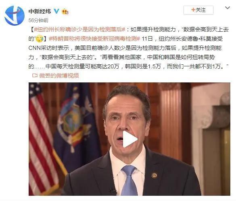This screenshot has height=201, width=236.
Task: Click the video camera icon beside 微丢的微博视频
Action: pos(35,76)
